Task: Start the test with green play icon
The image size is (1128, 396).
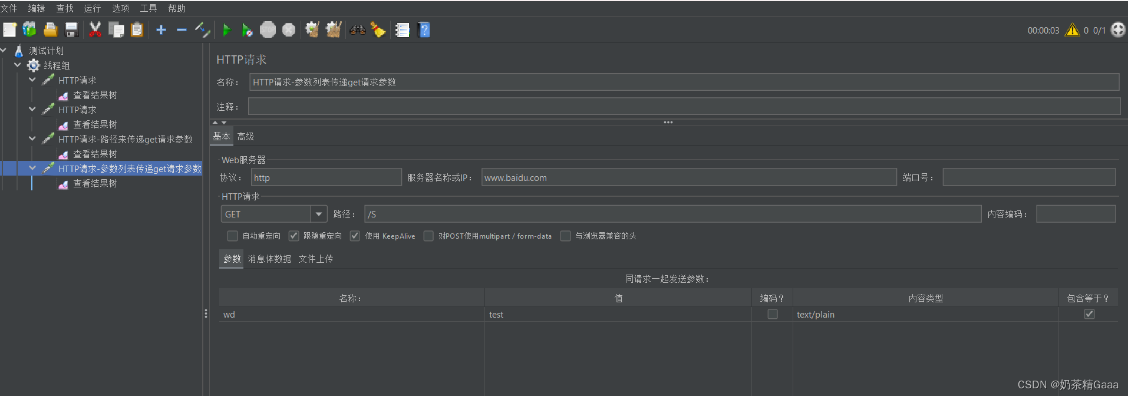Action: point(226,29)
